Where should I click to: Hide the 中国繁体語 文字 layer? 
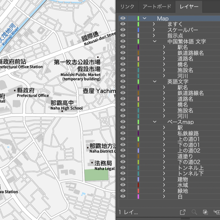[x=123, y=41]
